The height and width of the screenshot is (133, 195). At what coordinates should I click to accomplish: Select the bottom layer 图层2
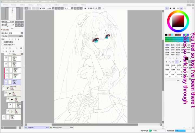[11, 117]
